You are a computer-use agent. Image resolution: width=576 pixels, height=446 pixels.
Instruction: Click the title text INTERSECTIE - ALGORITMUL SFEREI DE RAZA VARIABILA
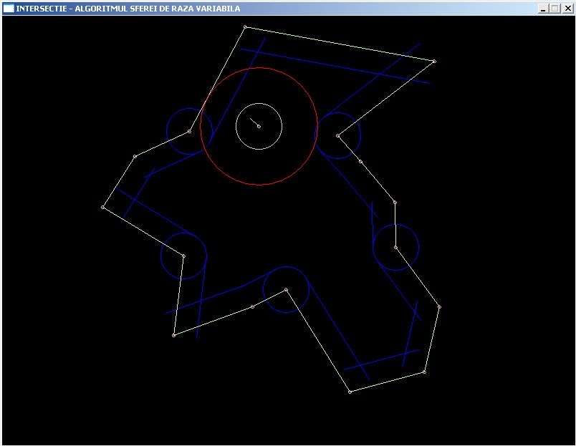click(x=128, y=9)
